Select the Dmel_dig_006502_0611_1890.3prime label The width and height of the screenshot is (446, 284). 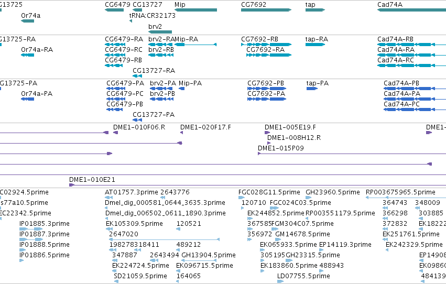click(x=166, y=213)
